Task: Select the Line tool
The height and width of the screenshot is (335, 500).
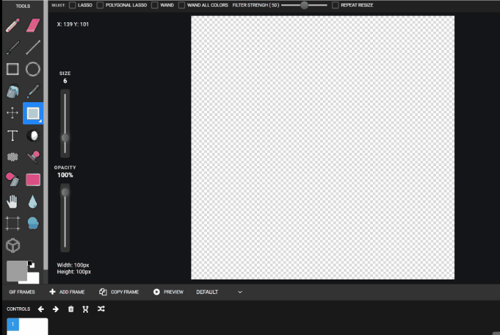Action: pyautogui.click(x=33, y=47)
